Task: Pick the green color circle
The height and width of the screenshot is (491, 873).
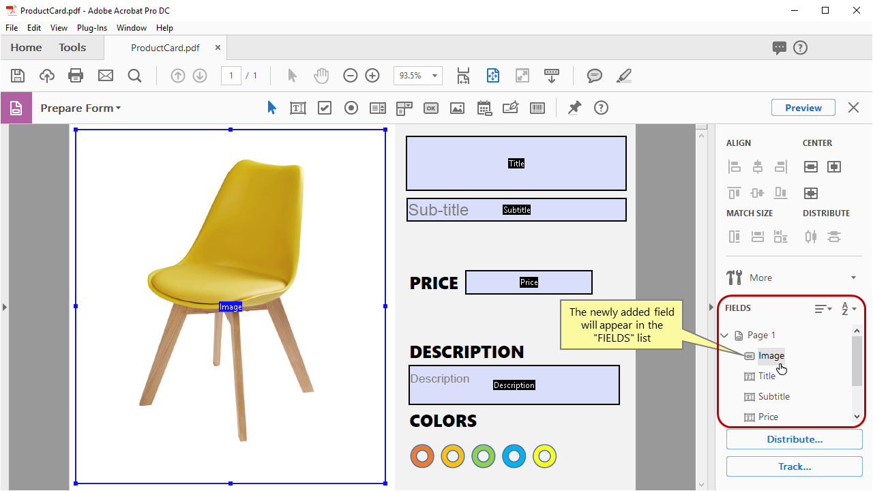Action: [x=484, y=456]
